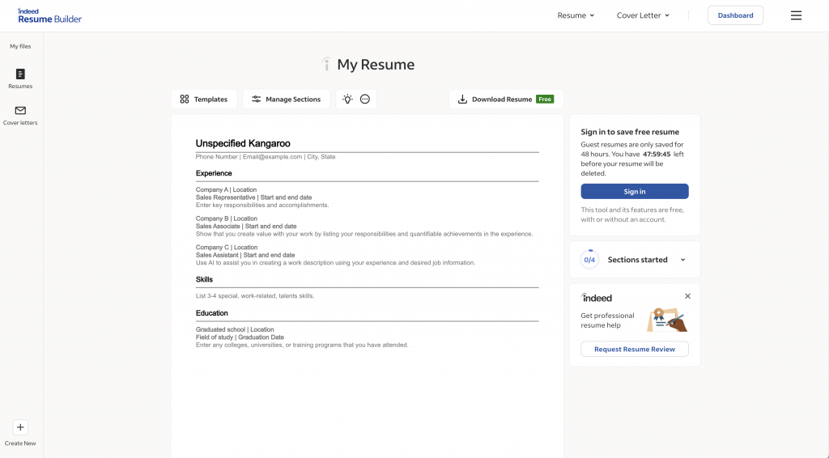Expand the Sections started panel
The height and width of the screenshot is (458, 829).
[x=682, y=260]
